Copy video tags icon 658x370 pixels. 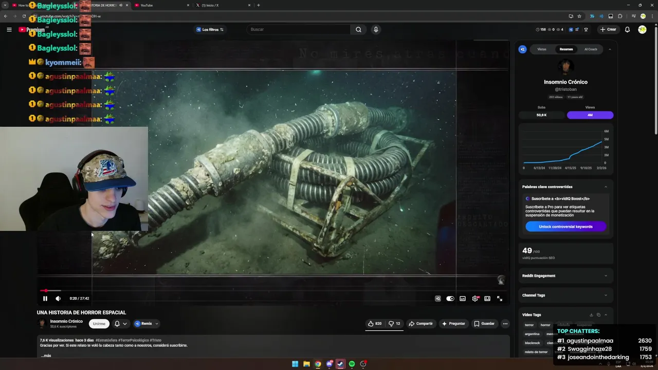pos(598,315)
